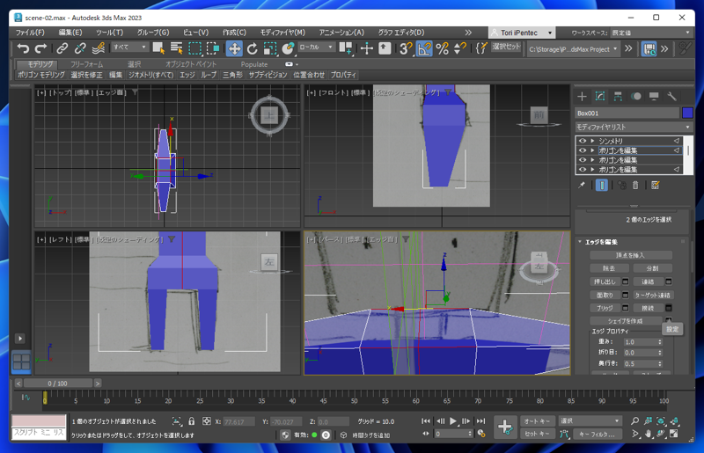Click the オート キー button
The height and width of the screenshot is (453, 704).
pyautogui.click(x=537, y=421)
